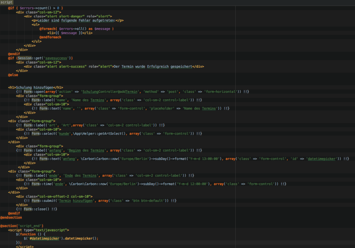Click the 'Schulung hinzufügen' h1 heading line
This screenshot has height=248, width=355.
point(35,88)
